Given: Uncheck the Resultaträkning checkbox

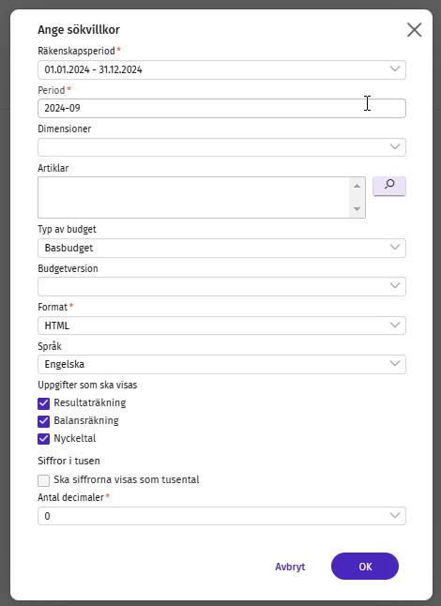Looking at the screenshot, I should tap(44, 403).
